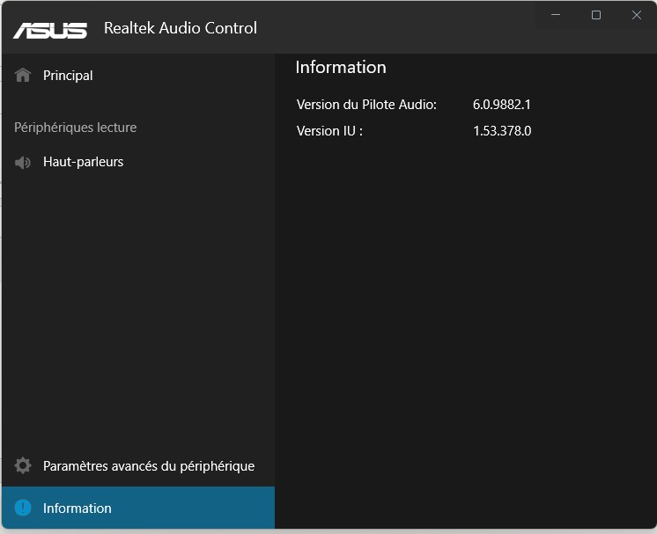This screenshot has width=657, height=534.
Task: Click the gear icon for advanced settings
Action: [x=23, y=466]
